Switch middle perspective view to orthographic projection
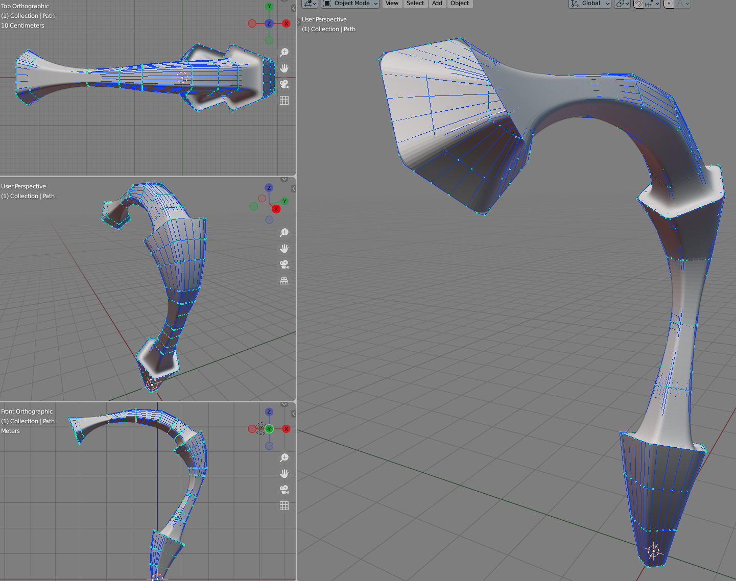 [284, 281]
